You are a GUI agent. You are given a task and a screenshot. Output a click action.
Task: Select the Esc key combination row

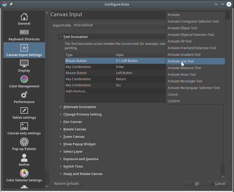pyautogui.click(x=115, y=85)
